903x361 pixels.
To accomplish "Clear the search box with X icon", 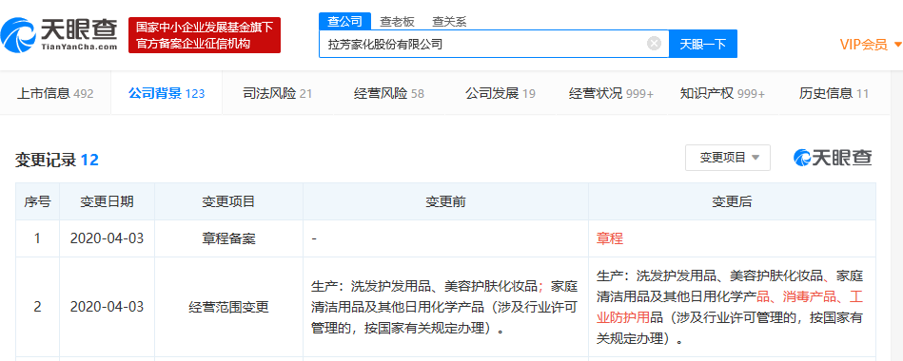I will click(x=654, y=44).
